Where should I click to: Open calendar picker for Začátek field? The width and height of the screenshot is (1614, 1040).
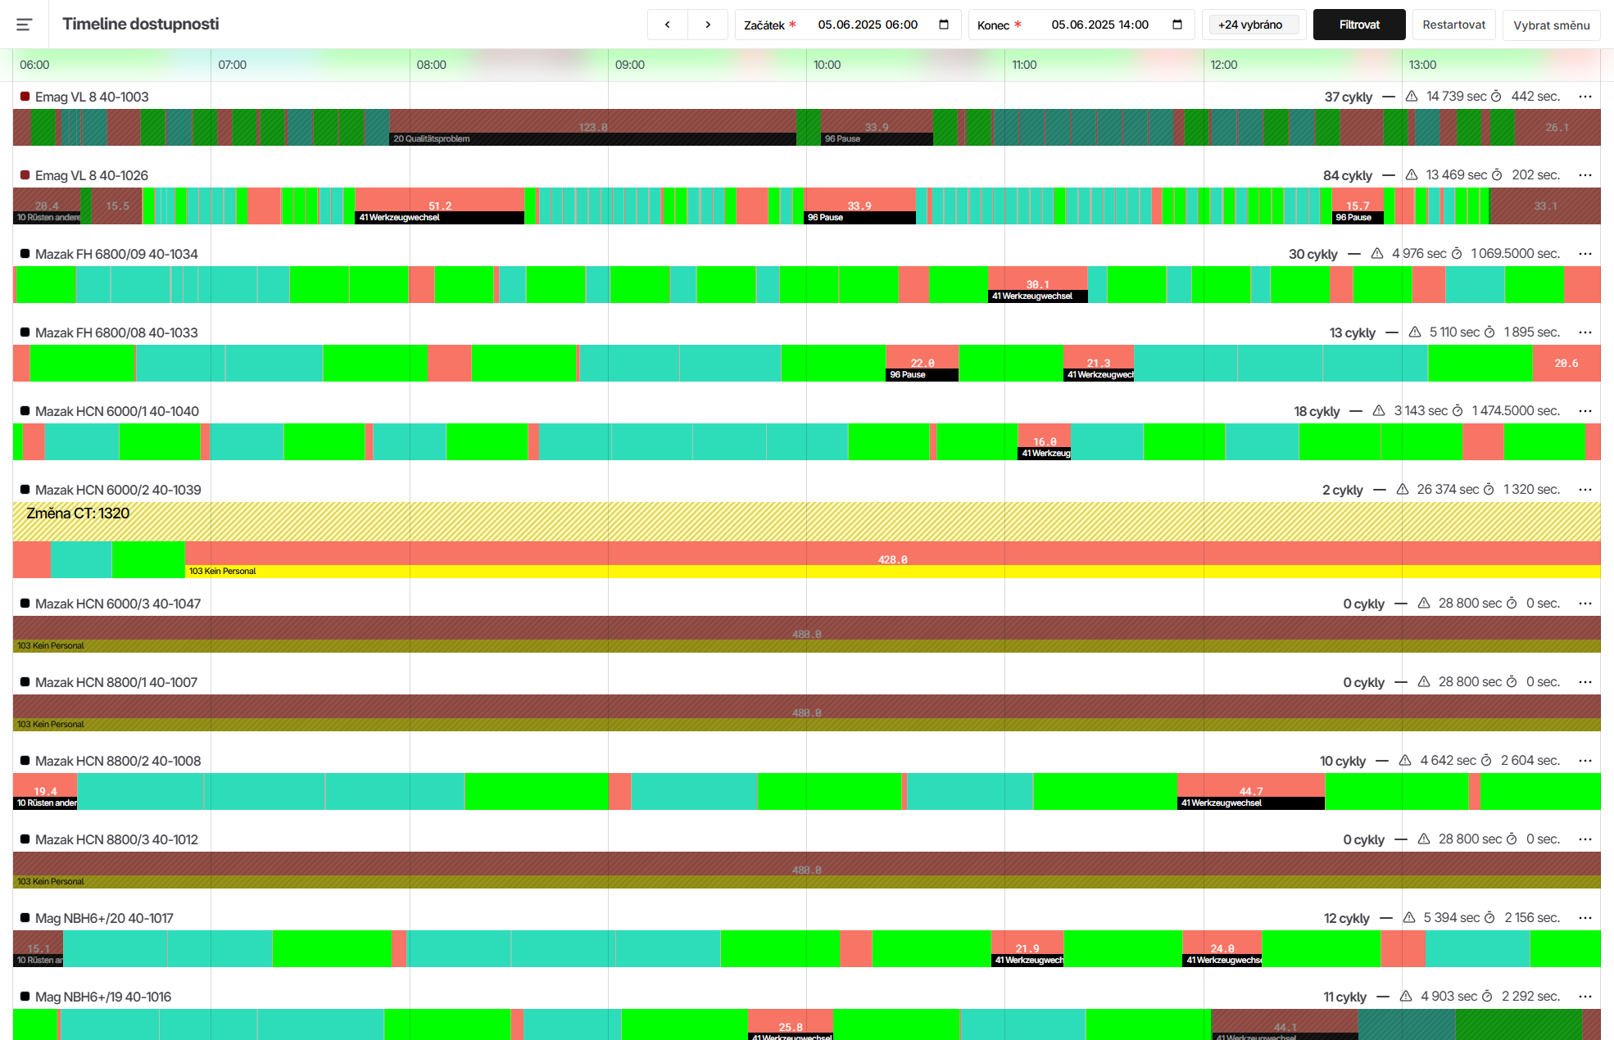(x=944, y=25)
